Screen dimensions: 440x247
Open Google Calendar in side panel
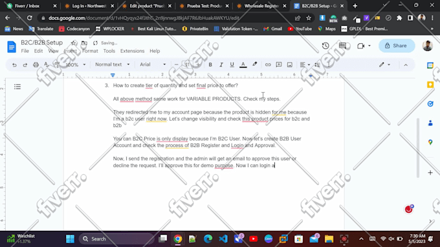430,65
